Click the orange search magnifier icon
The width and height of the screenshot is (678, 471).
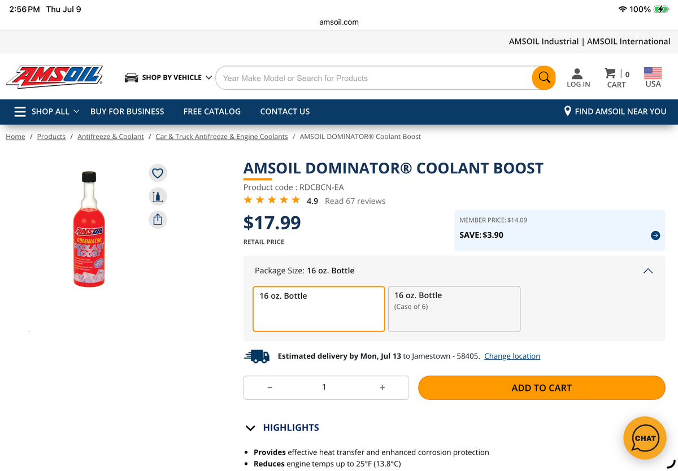point(544,78)
